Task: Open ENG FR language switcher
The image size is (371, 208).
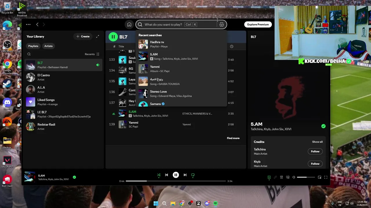Action: 340,203
